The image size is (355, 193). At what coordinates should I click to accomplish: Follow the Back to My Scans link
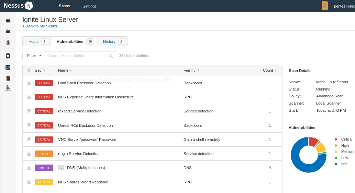pos(40,26)
